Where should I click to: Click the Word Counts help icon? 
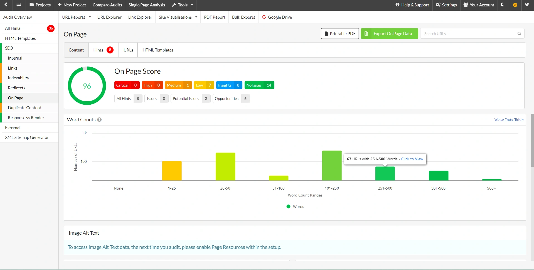click(99, 119)
